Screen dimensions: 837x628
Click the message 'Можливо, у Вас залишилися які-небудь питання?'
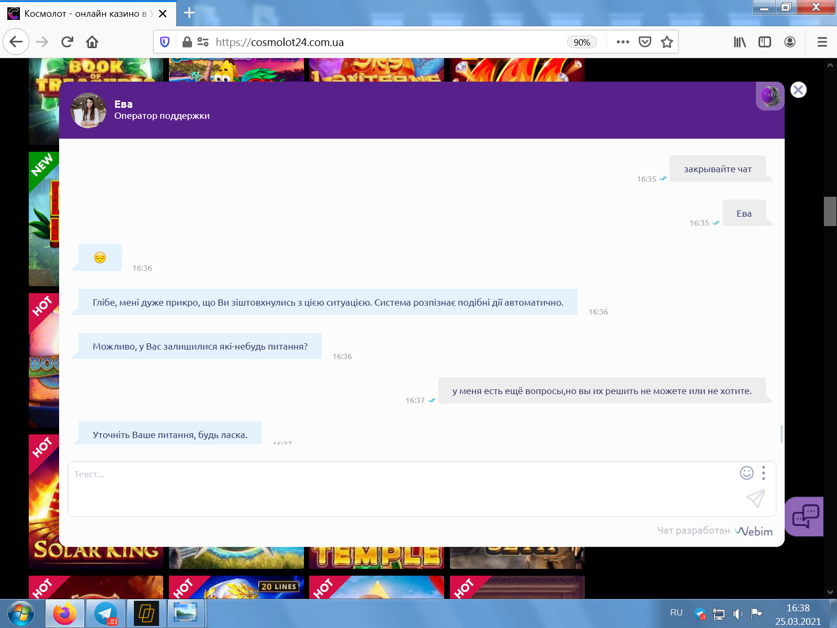200,346
